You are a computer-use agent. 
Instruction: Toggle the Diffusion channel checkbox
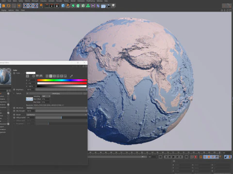8,96
